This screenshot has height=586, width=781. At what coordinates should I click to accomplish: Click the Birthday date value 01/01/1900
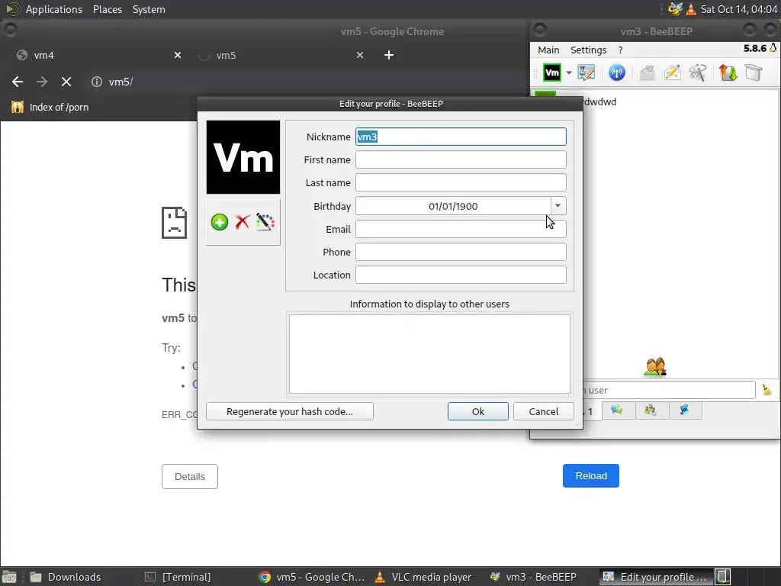pos(453,206)
